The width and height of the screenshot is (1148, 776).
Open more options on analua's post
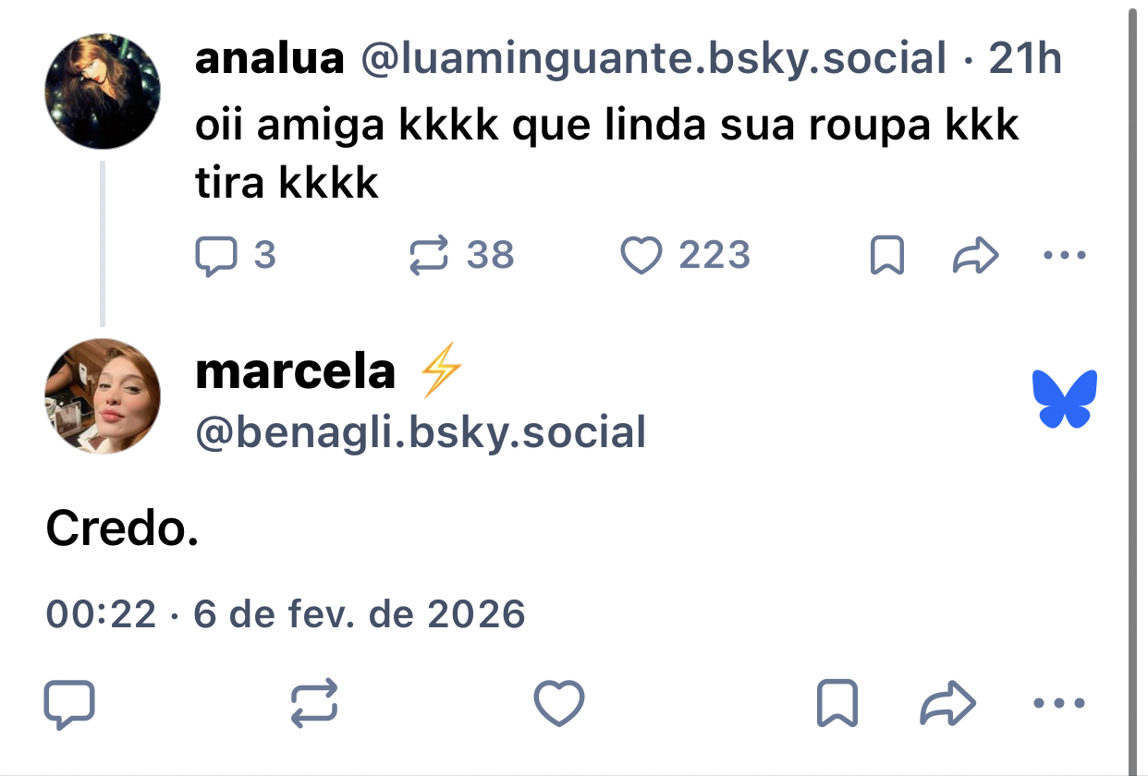[x=1064, y=255]
